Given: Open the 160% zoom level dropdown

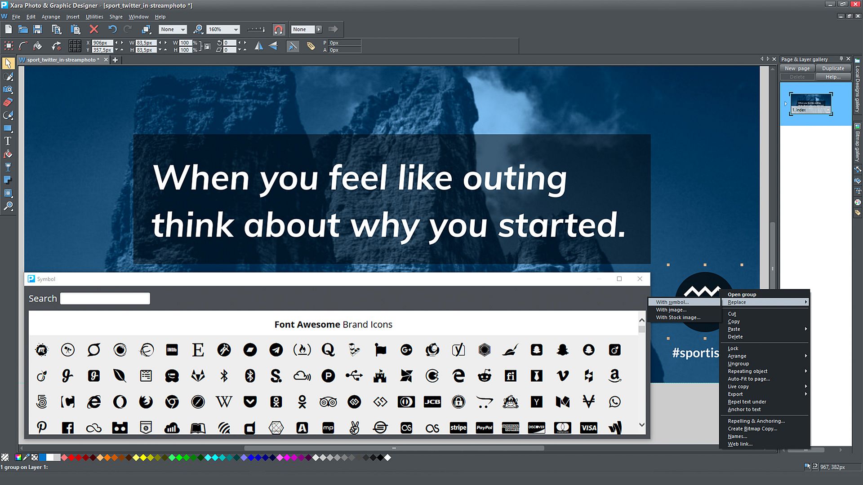Looking at the screenshot, I should (x=236, y=30).
